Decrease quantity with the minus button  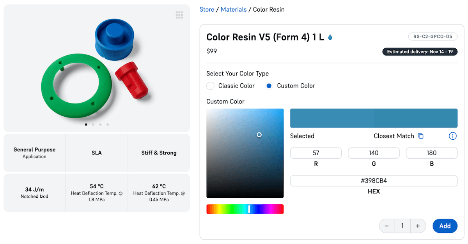386,226
